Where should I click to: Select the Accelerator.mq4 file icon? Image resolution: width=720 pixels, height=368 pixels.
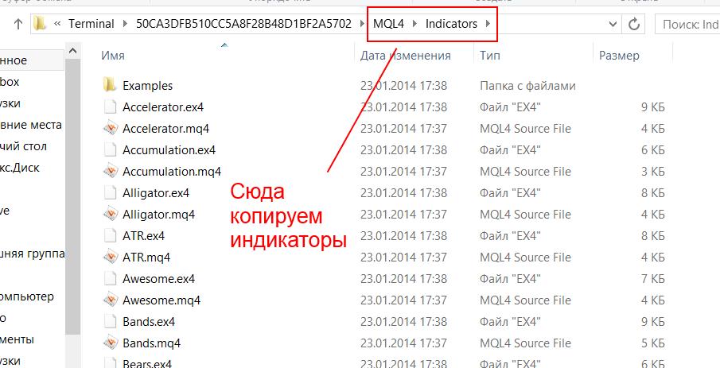110,128
